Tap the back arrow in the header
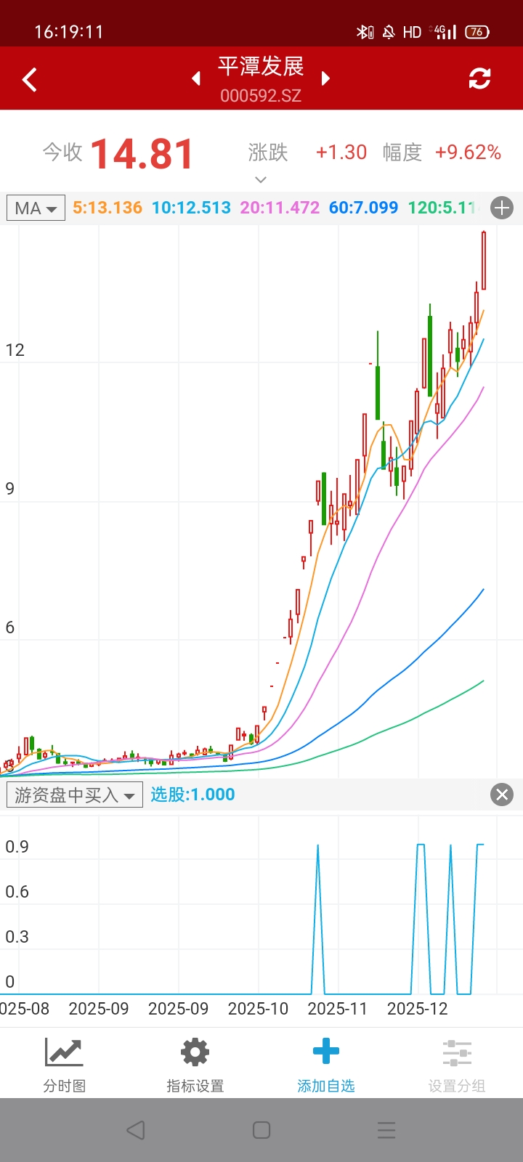Viewport: 523px width, 1162px height. 30,79
